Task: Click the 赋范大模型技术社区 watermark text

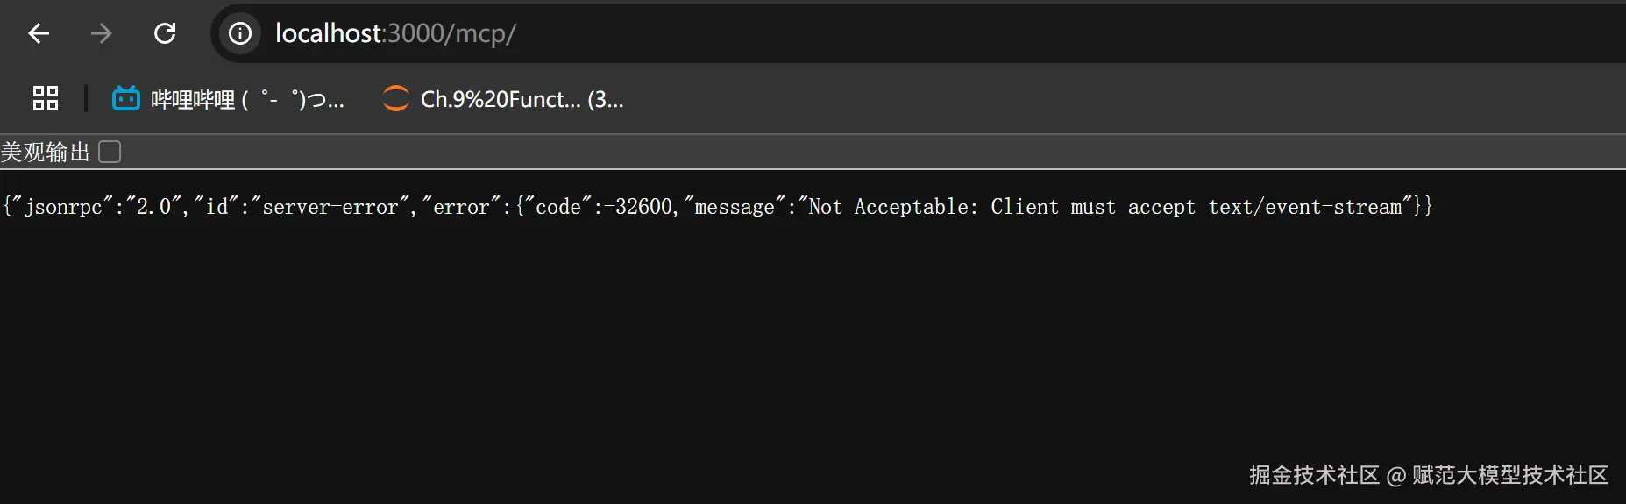Action: [x=1510, y=475]
